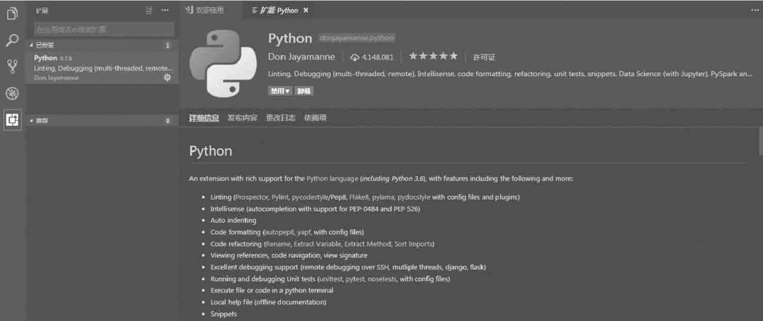Open the pycodestyle link
Image resolution: width=763 pixels, height=321 pixels.
click(x=311, y=197)
